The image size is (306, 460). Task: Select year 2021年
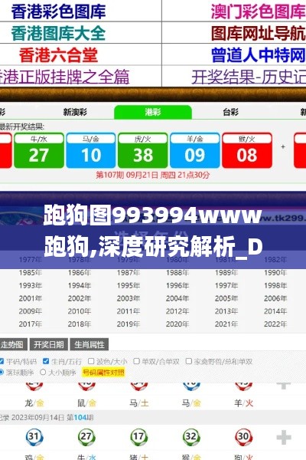tap(226, 324)
